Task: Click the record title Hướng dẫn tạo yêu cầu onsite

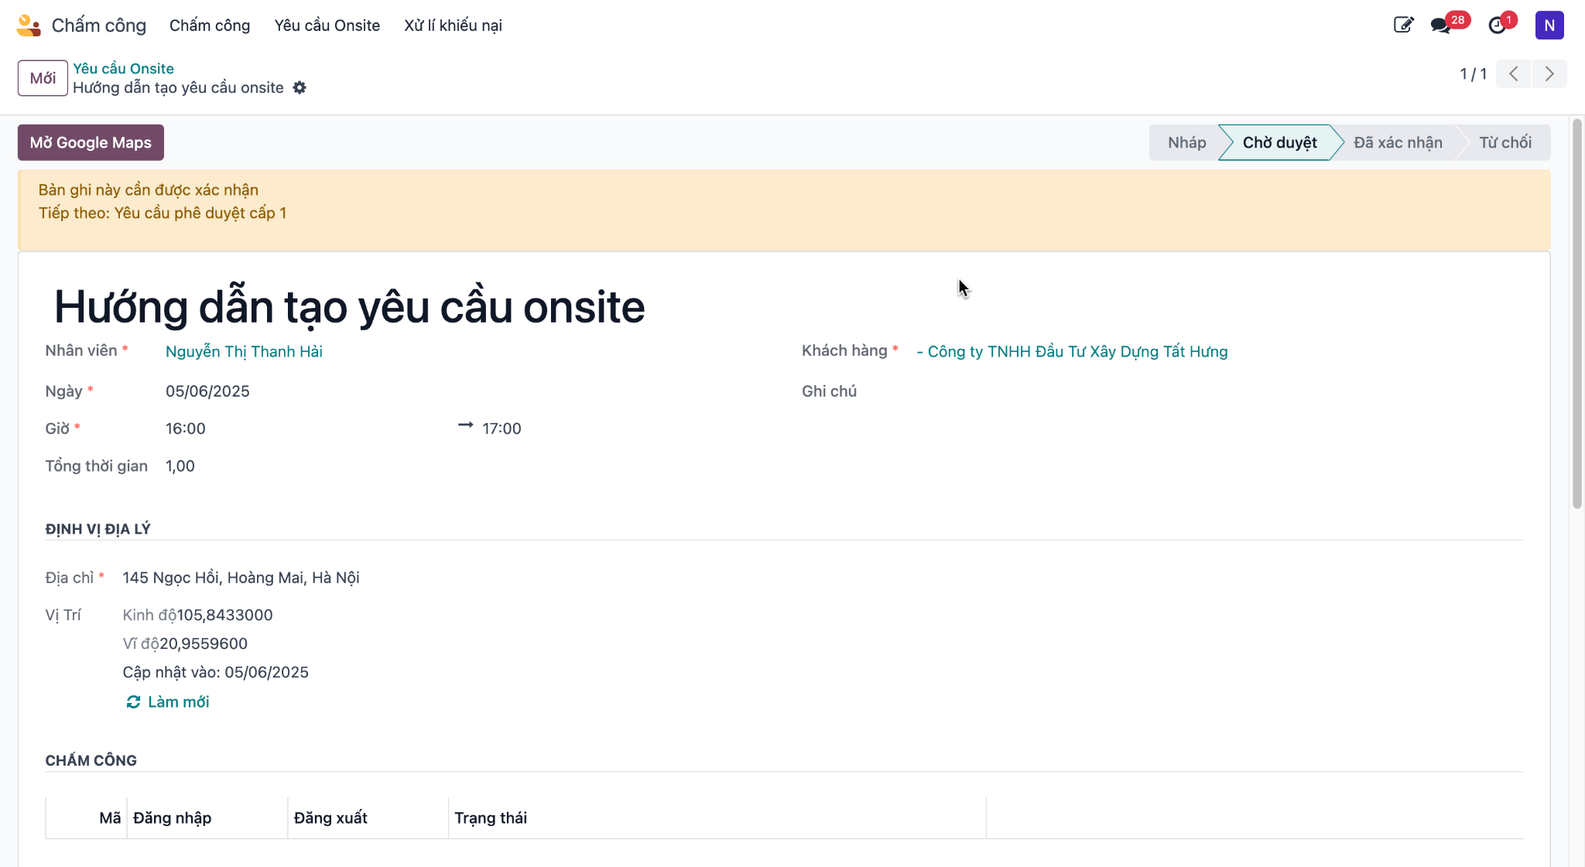Action: pos(349,307)
